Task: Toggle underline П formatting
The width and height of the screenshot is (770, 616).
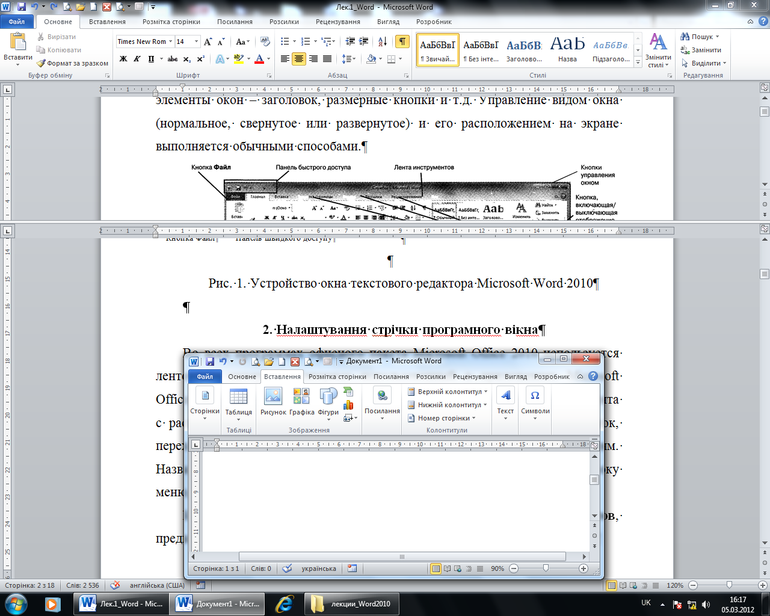Action: (151, 59)
